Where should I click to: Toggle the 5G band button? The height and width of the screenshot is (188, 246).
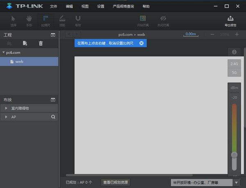(234, 72)
